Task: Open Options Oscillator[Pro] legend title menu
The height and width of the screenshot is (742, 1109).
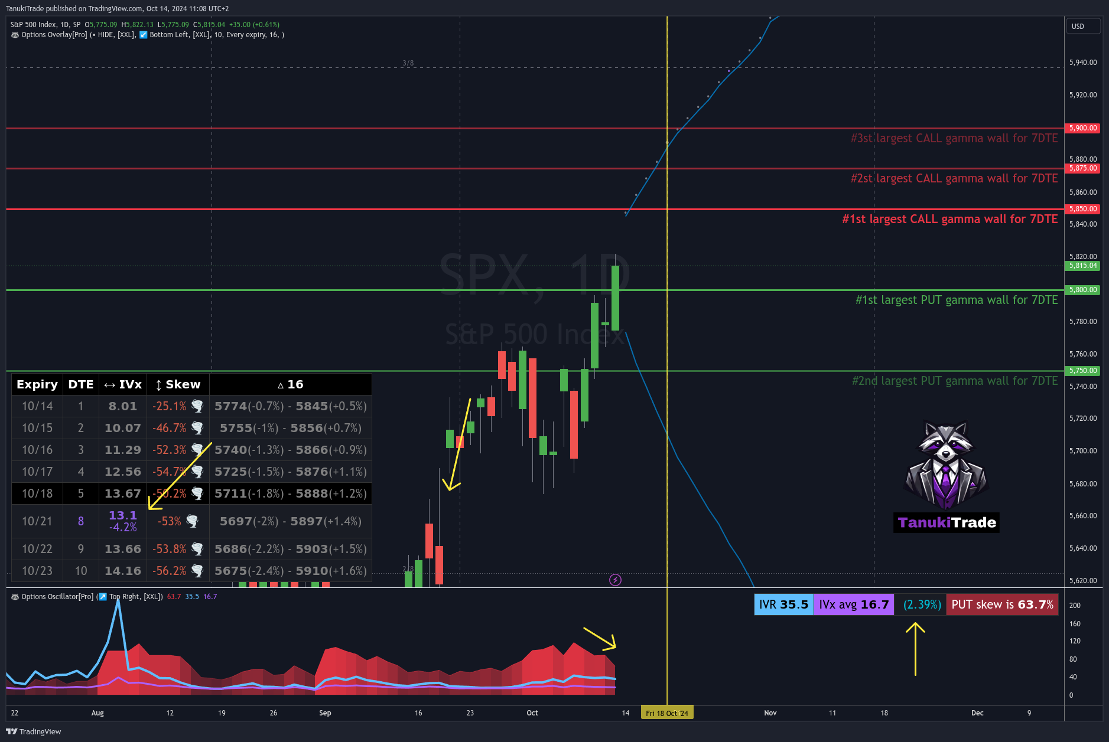Action: point(57,597)
